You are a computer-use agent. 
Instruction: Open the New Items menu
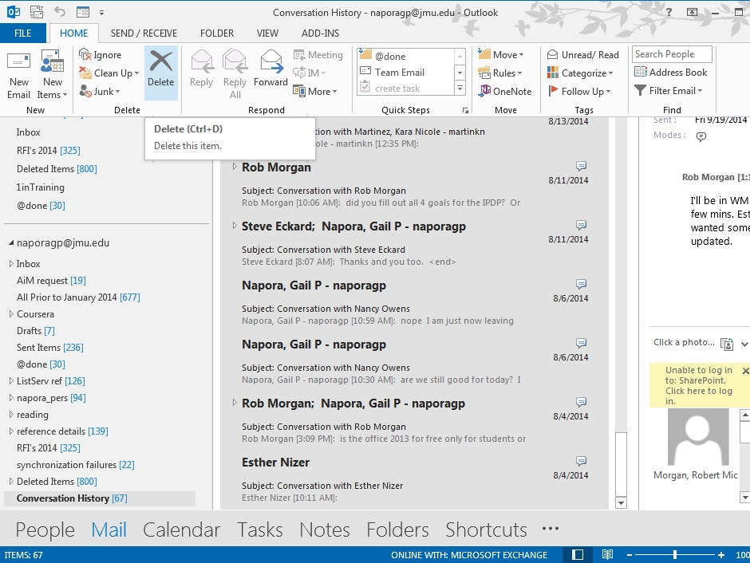52,74
